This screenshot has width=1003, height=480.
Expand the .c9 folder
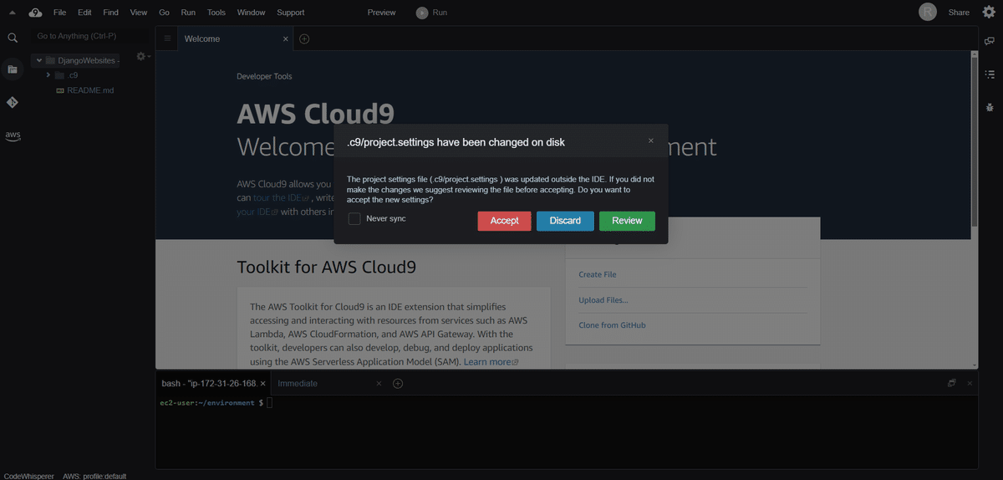tap(48, 75)
